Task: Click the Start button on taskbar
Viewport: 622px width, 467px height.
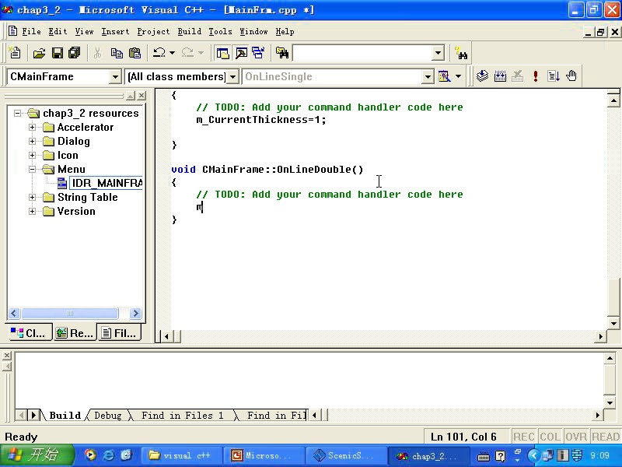Action: (37, 455)
